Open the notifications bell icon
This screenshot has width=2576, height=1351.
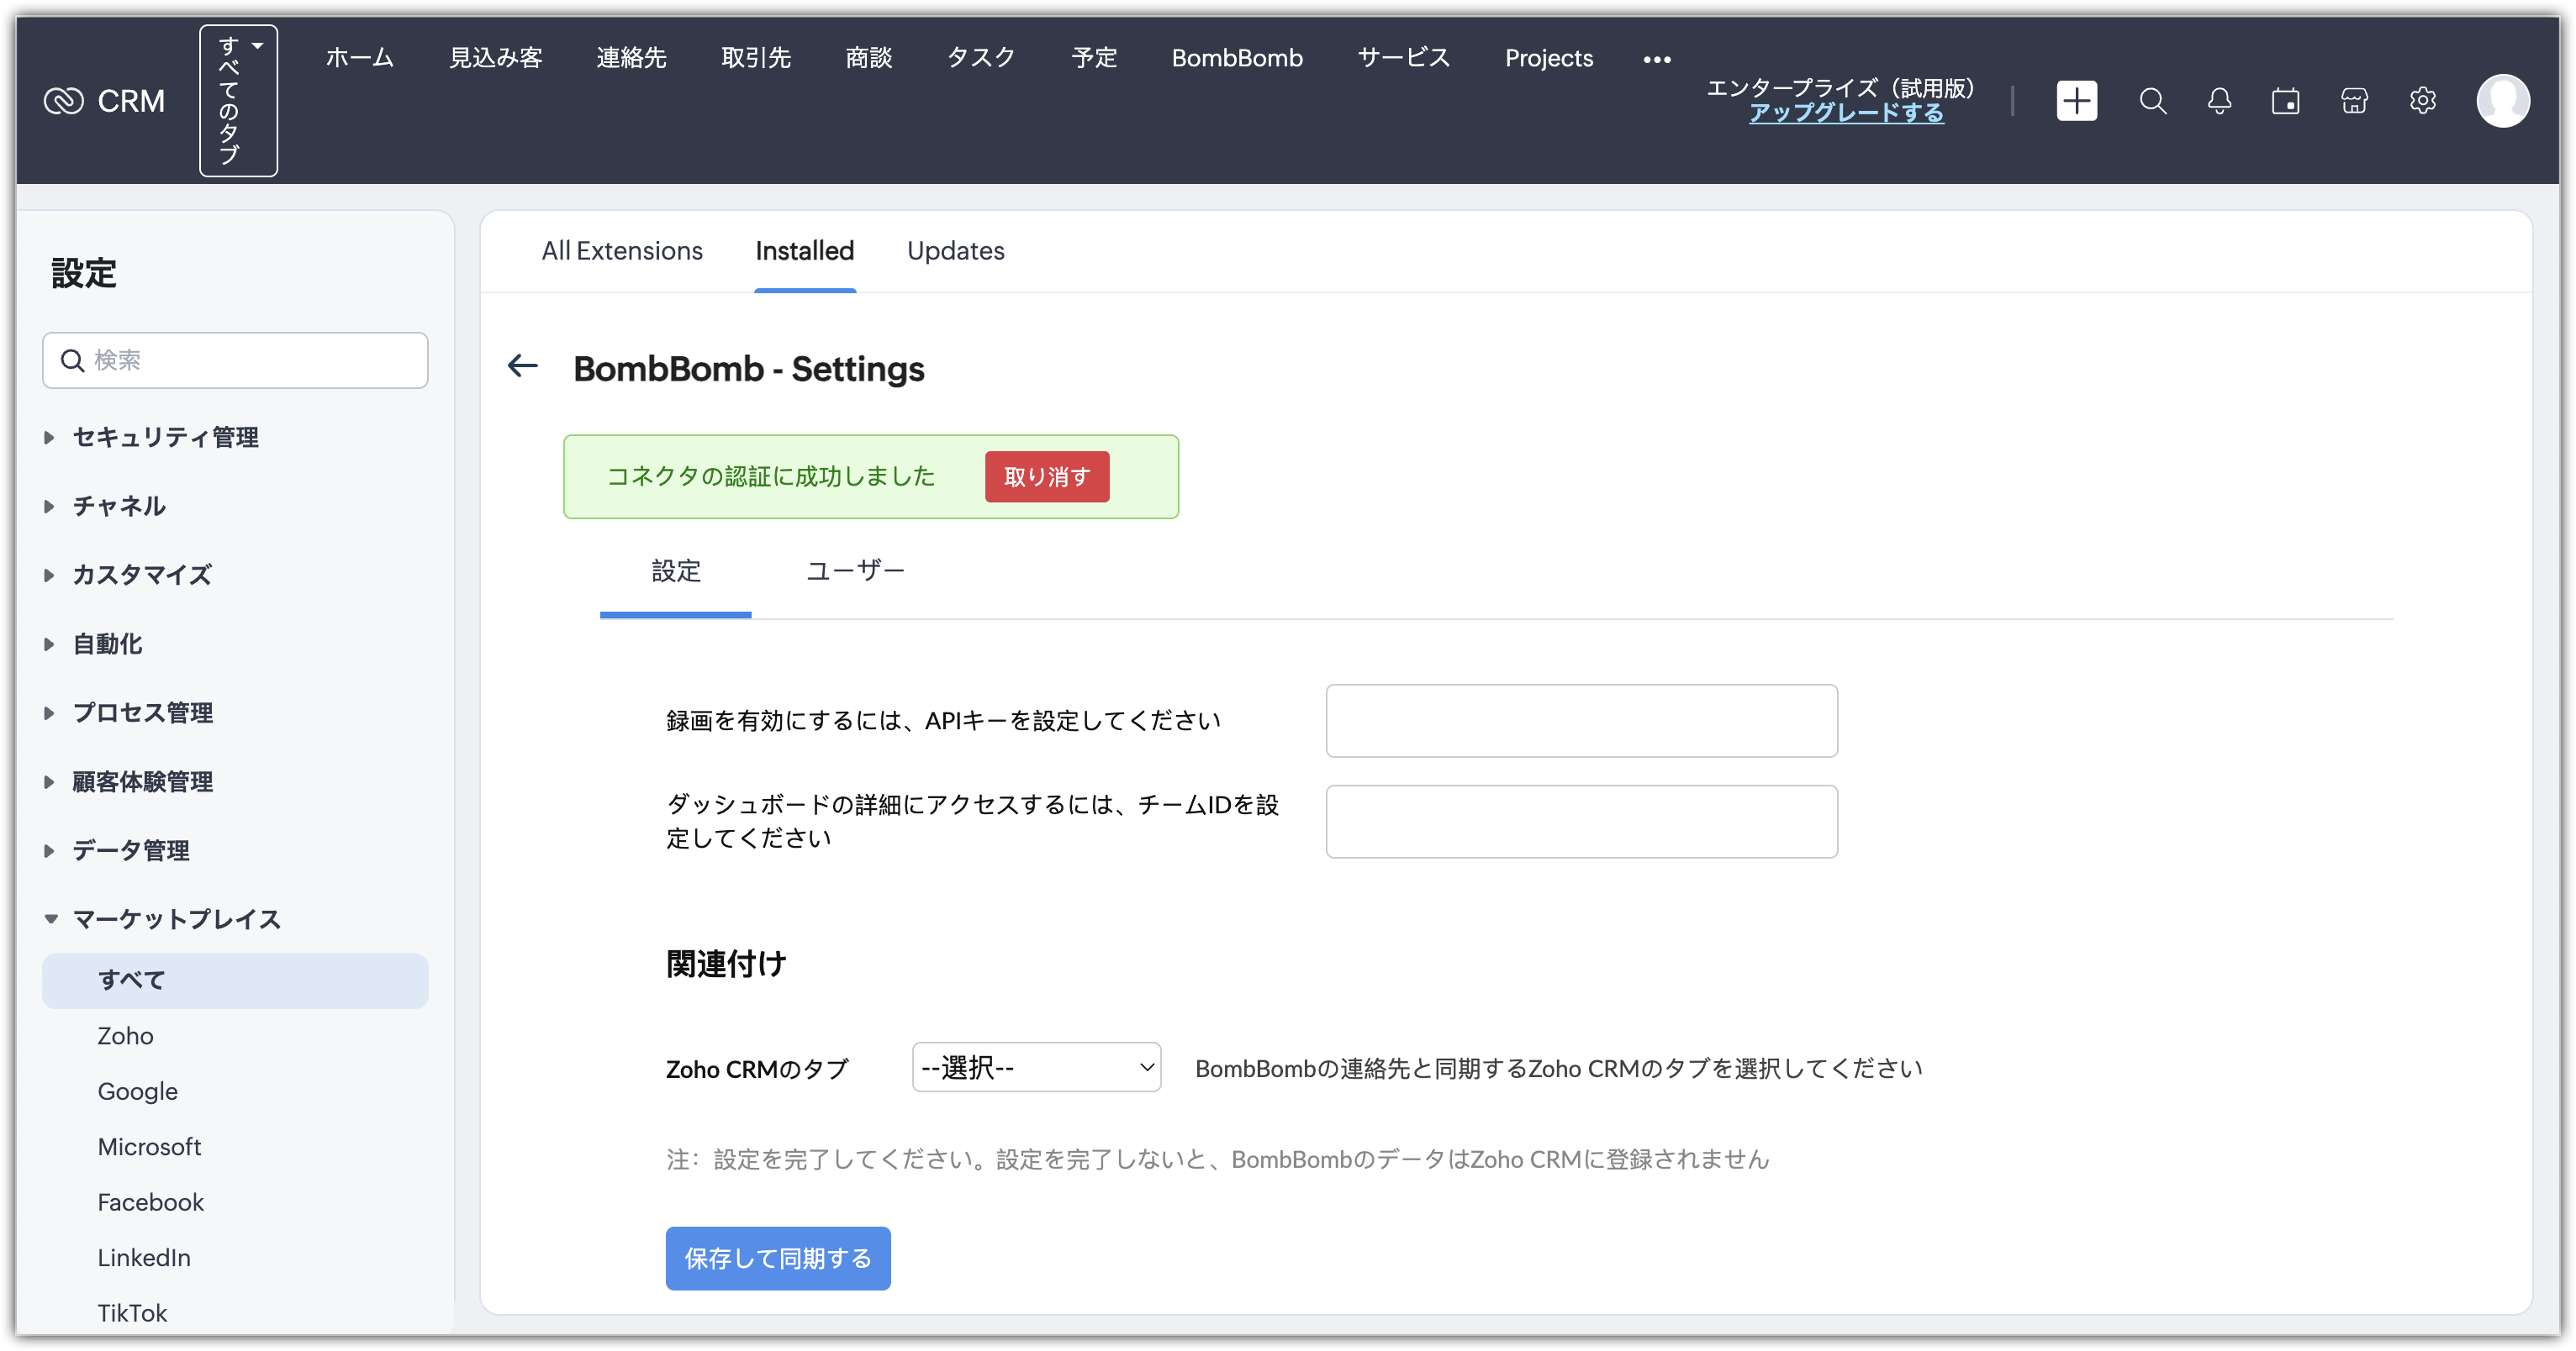pos(2219,101)
